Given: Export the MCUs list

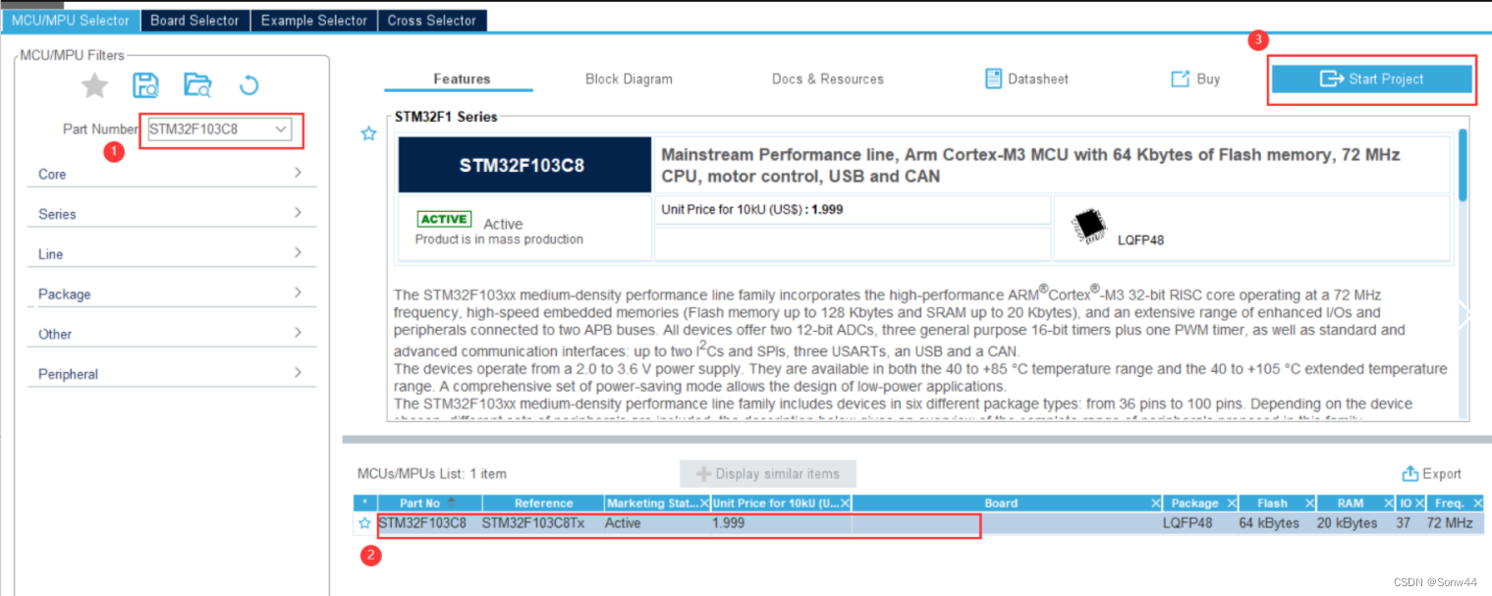Looking at the screenshot, I should (x=1432, y=473).
